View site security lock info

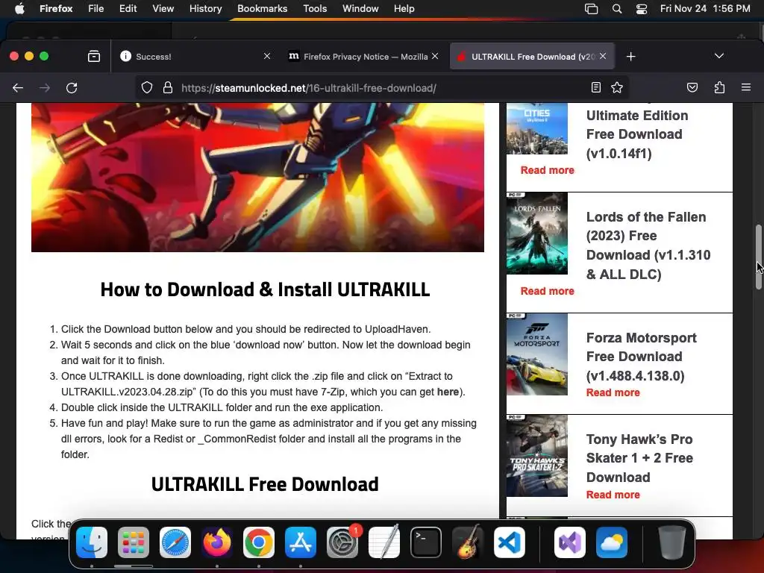pyautogui.click(x=168, y=88)
